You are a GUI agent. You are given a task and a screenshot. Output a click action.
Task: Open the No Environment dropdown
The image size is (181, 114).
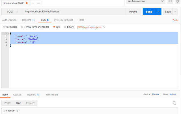point(146,1)
